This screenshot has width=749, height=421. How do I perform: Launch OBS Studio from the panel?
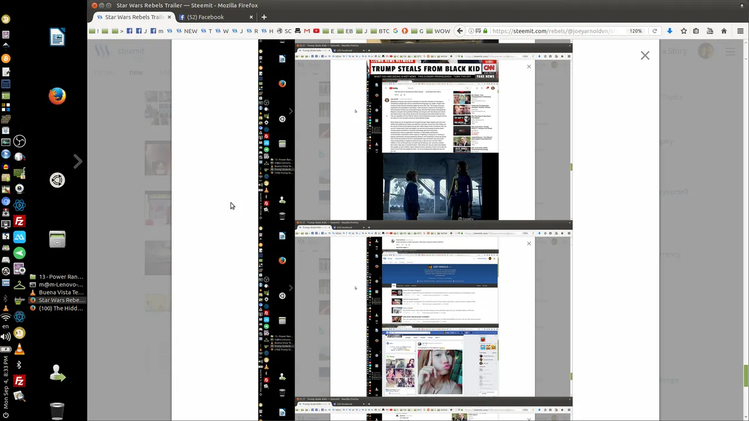19,142
